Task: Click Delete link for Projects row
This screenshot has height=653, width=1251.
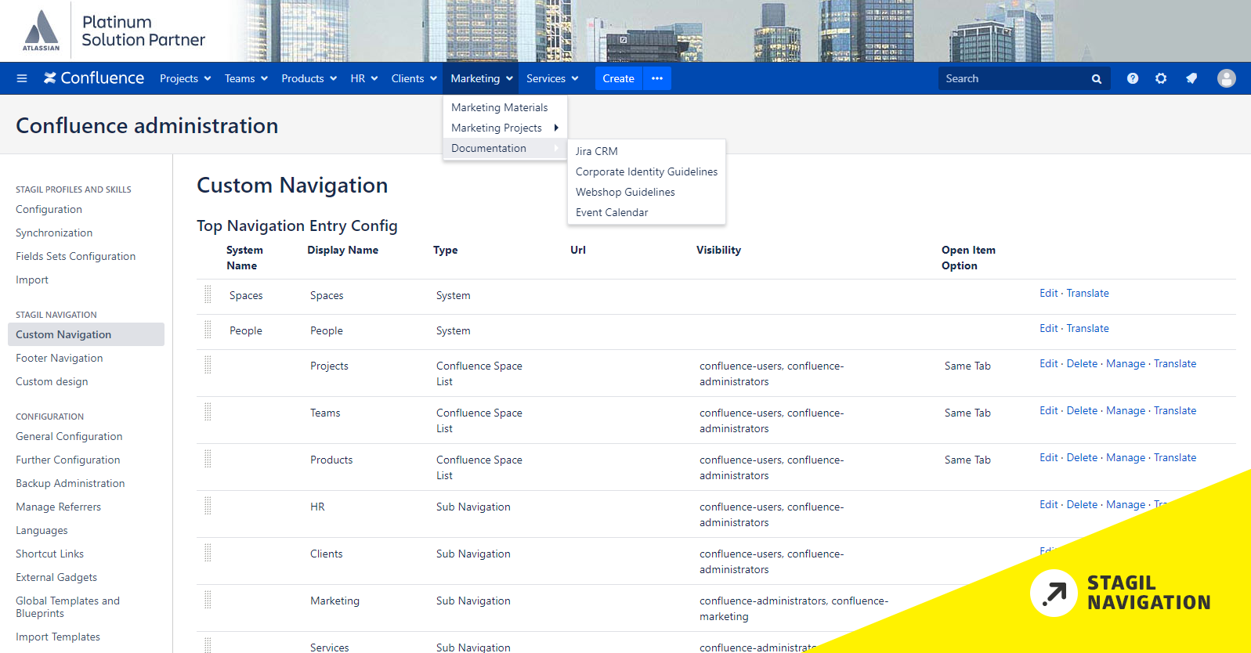Action: click(1082, 363)
